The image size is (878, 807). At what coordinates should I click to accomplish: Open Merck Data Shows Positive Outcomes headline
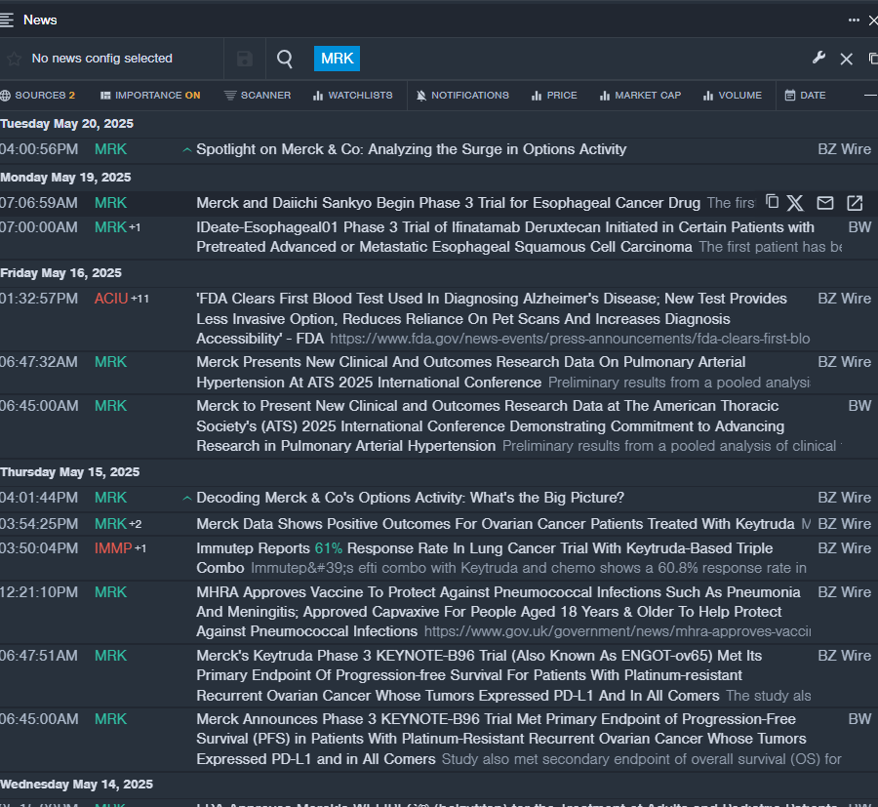pos(496,524)
